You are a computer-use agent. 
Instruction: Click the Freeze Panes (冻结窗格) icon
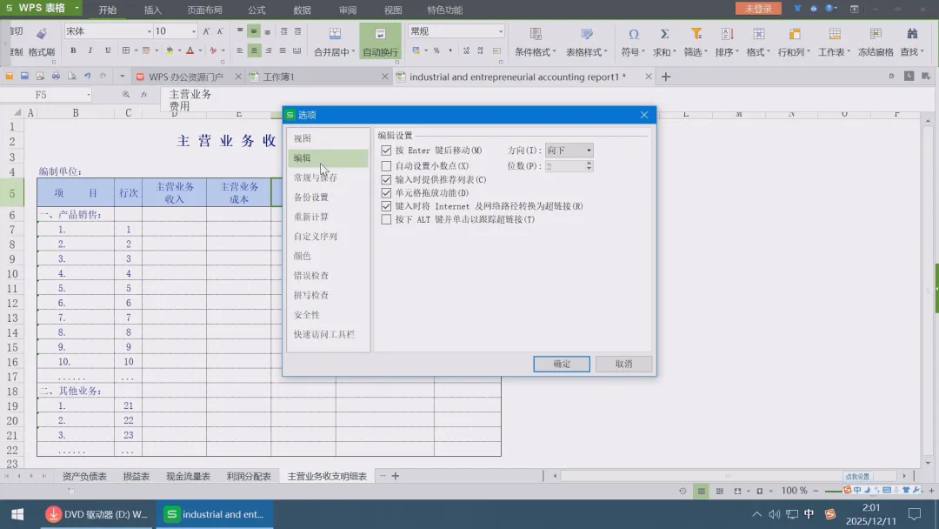(876, 34)
